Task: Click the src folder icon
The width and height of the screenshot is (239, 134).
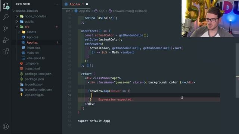Action: click(22, 27)
